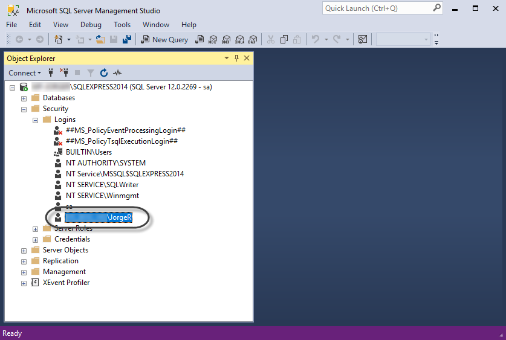
Task: Click the Redo toolbar icon
Action: coord(337,40)
